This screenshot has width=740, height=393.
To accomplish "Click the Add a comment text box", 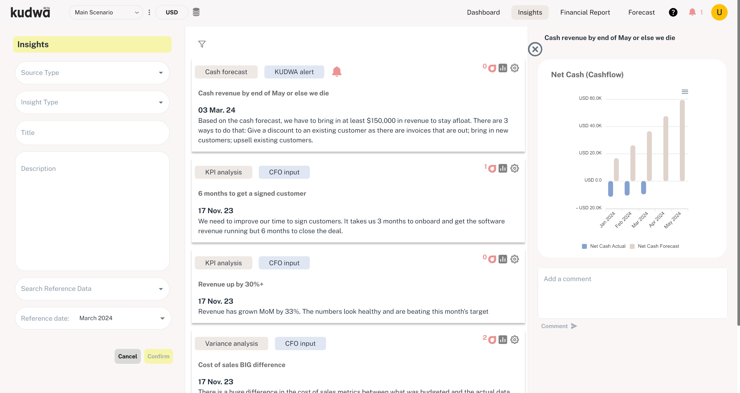I will 632,293.
